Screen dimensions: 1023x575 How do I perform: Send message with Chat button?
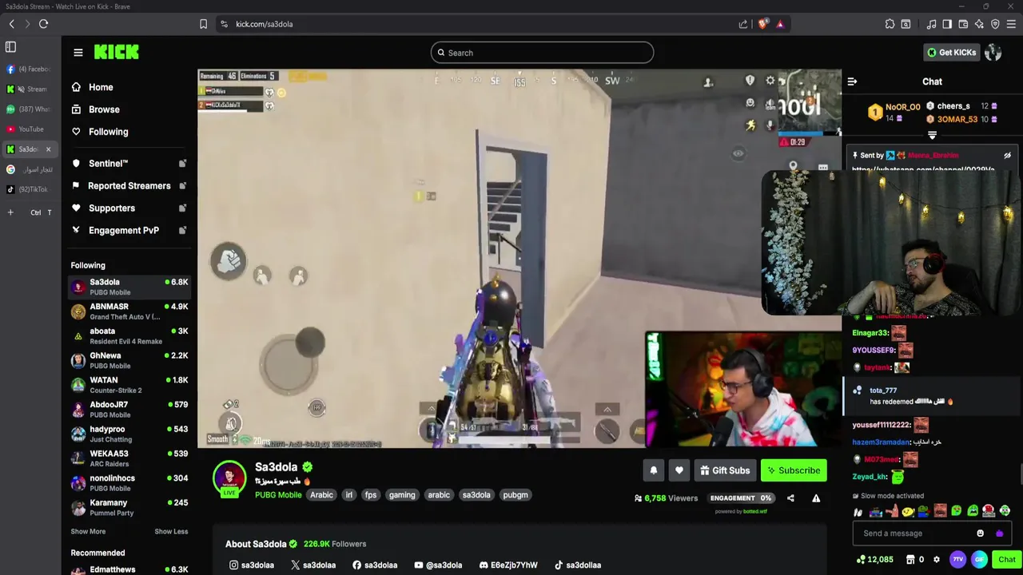point(1006,560)
